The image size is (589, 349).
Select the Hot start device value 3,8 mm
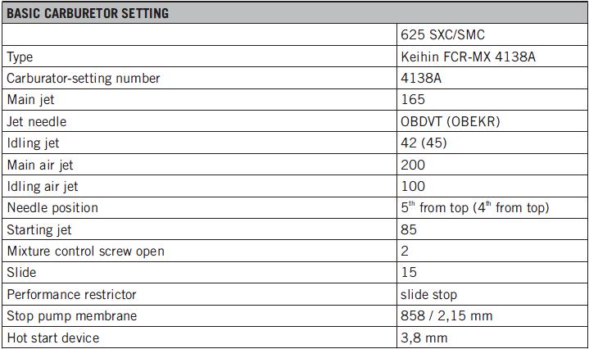coord(424,337)
